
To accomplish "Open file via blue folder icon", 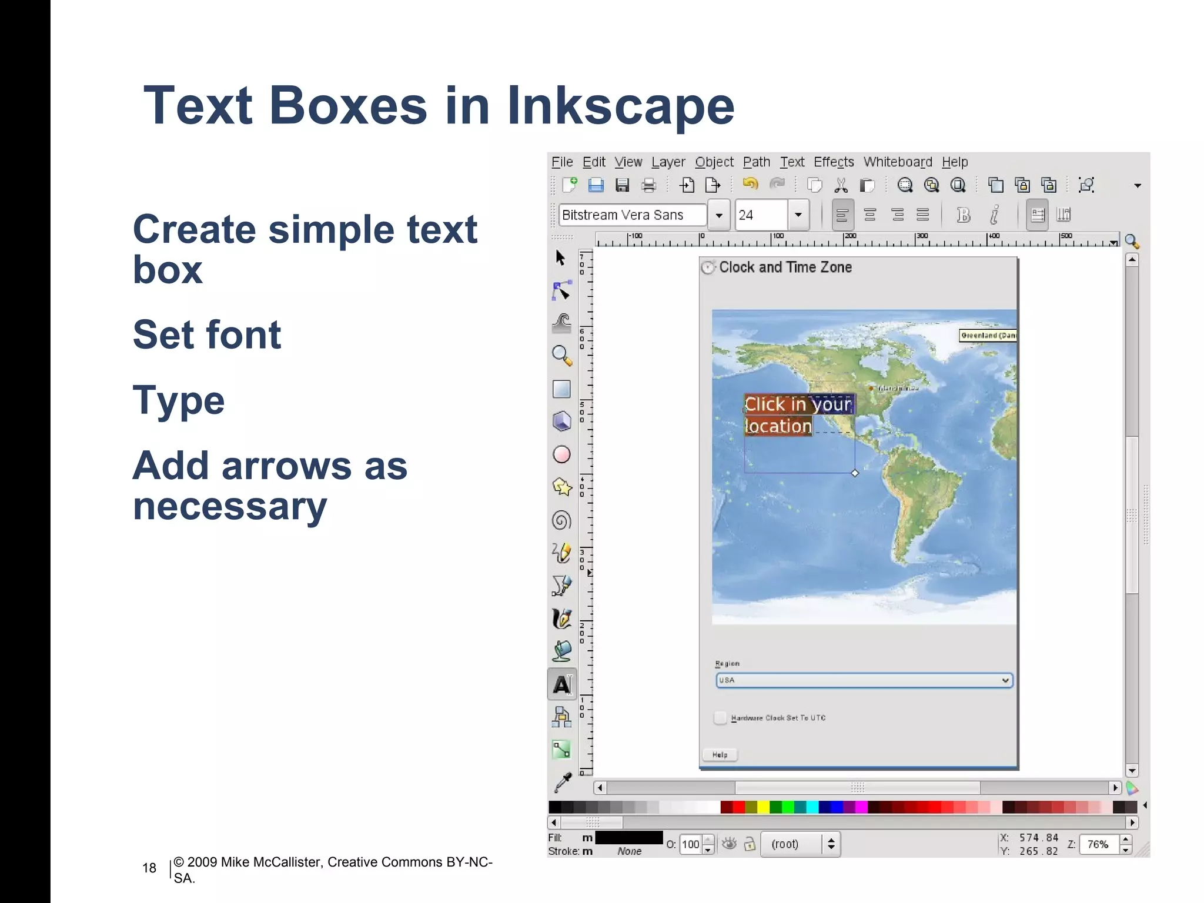I will [596, 185].
